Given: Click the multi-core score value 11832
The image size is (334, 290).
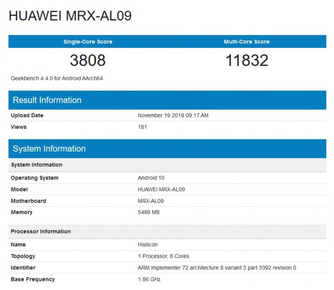Looking at the screenshot, I should click(247, 60).
